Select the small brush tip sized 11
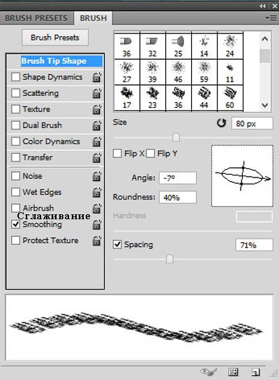Screen dimensions: 279x380 tap(230, 72)
